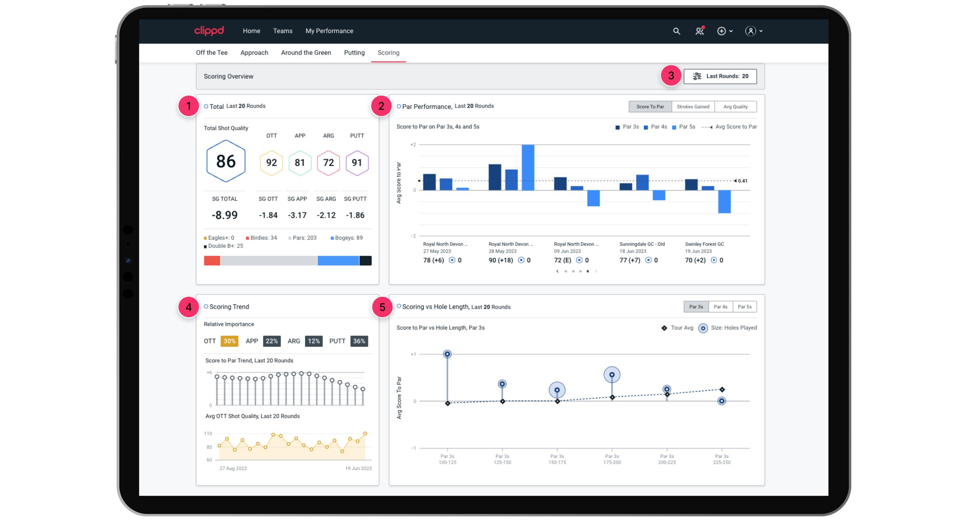
Task: Click the total shot quality 86 hexagon
Action: 226,161
